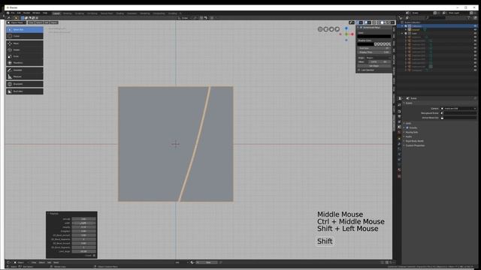The height and width of the screenshot is (270, 481).
Task: Toggle eye icon on Scene Collection's second row
Action: coord(475,30)
